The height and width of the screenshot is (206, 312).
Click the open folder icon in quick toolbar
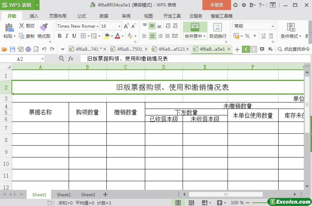[4, 49]
